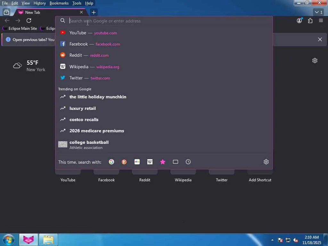Select Reddit suggestion reddit.com
The image size is (328, 246).
[x=164, y=55]
